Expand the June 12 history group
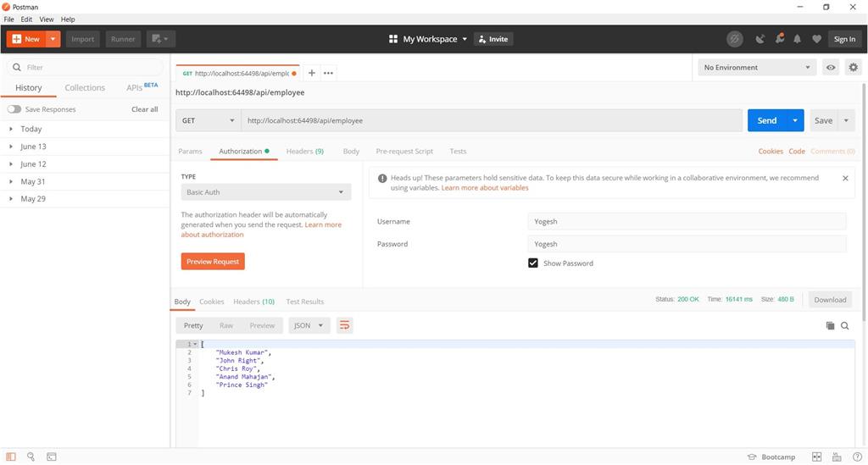868x465 pixels. 86,164
